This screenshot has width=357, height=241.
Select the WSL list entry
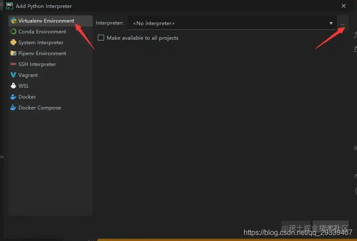pos(50,86)
